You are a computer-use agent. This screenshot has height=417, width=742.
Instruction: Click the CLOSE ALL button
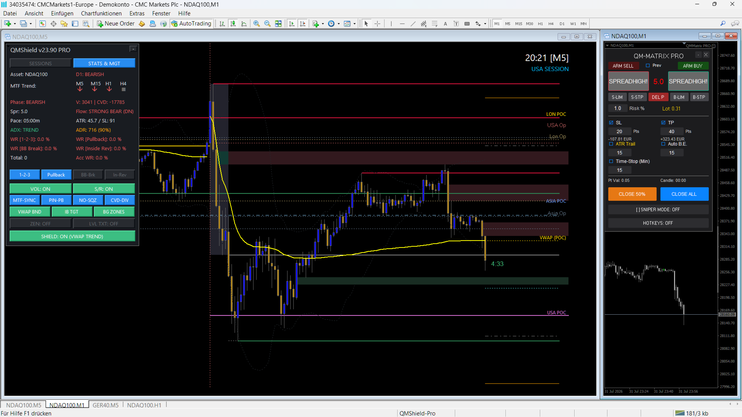coord(684,194)
